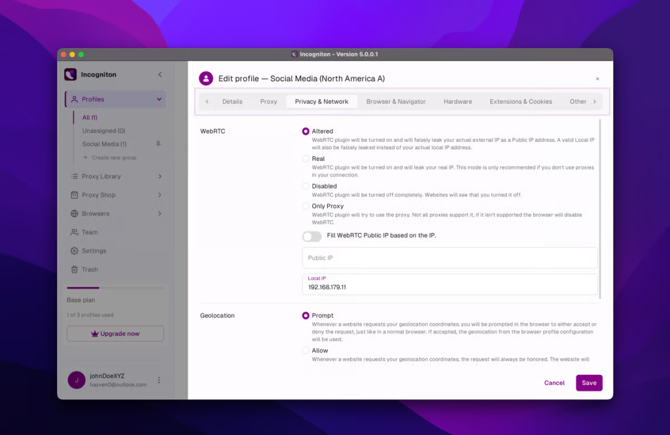Viewport: 670px width, 435px height.
Task: Click the Upgrade now button
Action: pos(115,334)
